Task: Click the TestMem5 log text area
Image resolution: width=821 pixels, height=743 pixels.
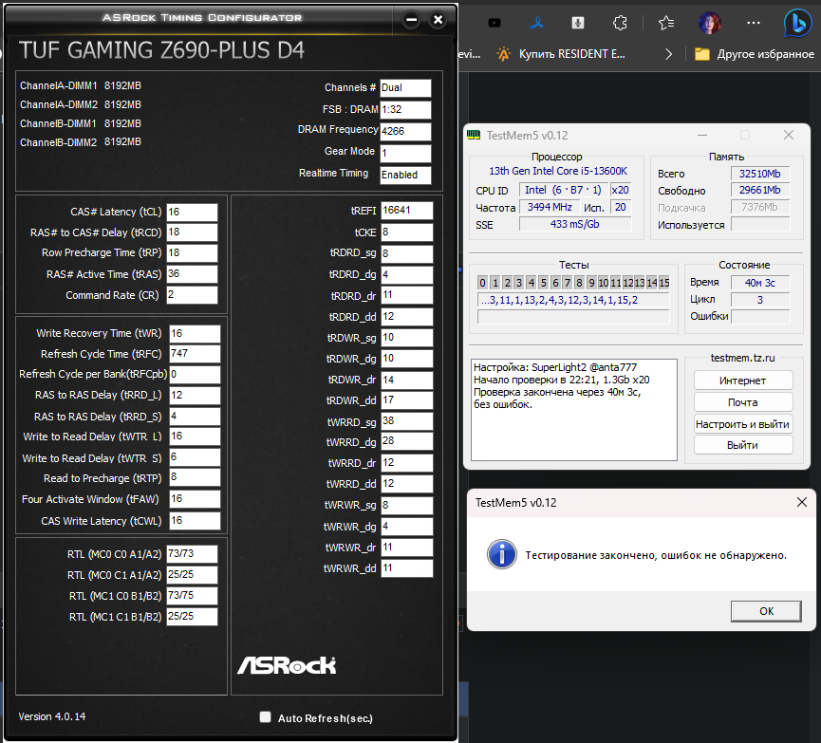Action: pos(574,410)
